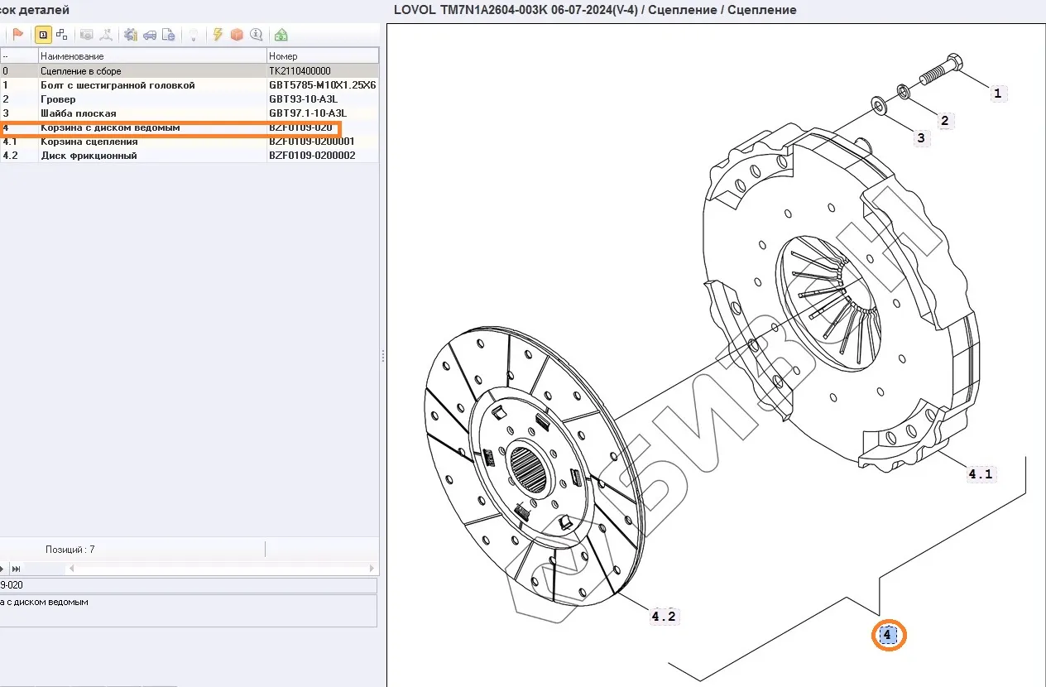The image size is (1046, 687).
Task: Open the info speech-bubble icon
Action: click(257, 35)
